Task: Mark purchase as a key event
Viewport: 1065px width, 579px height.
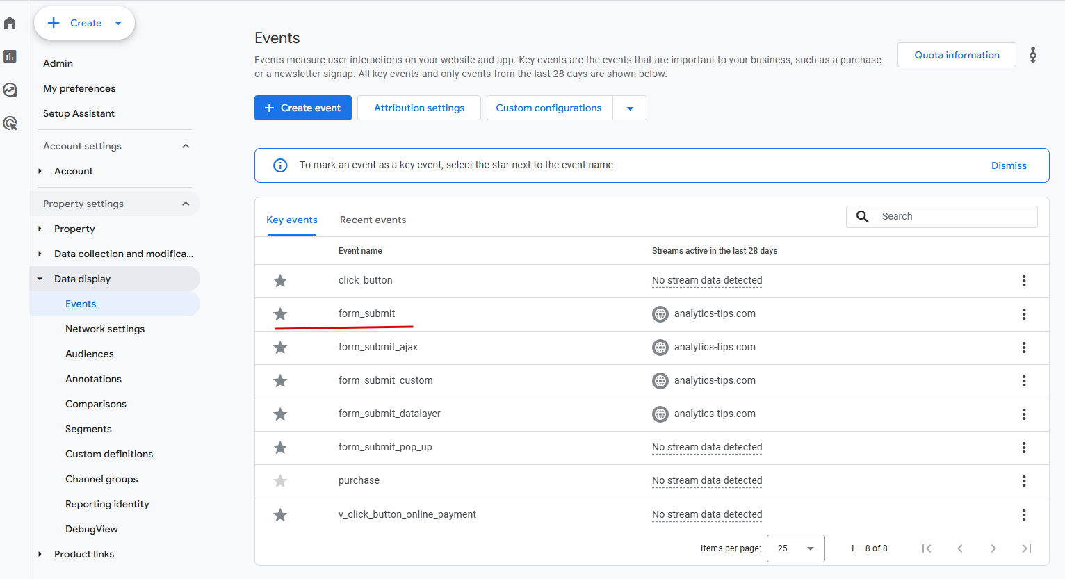Action: (280, 481)
